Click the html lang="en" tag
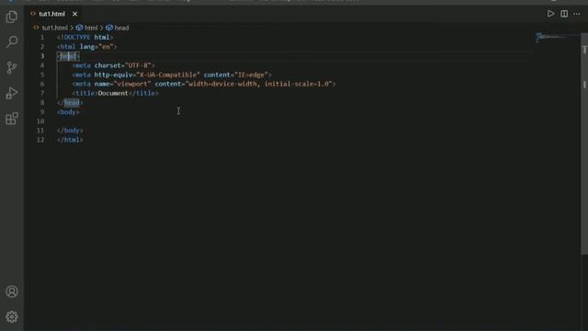Image resolution: width=588 pixels, height=331 pixels. pos(87,47)
